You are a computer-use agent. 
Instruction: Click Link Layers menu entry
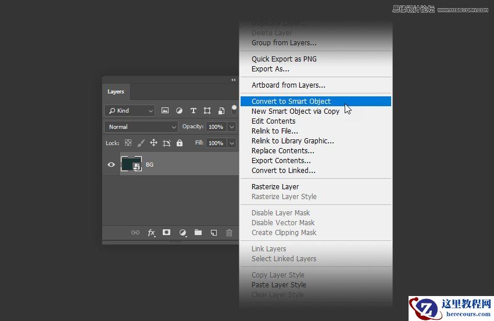[x=316, y=249]
